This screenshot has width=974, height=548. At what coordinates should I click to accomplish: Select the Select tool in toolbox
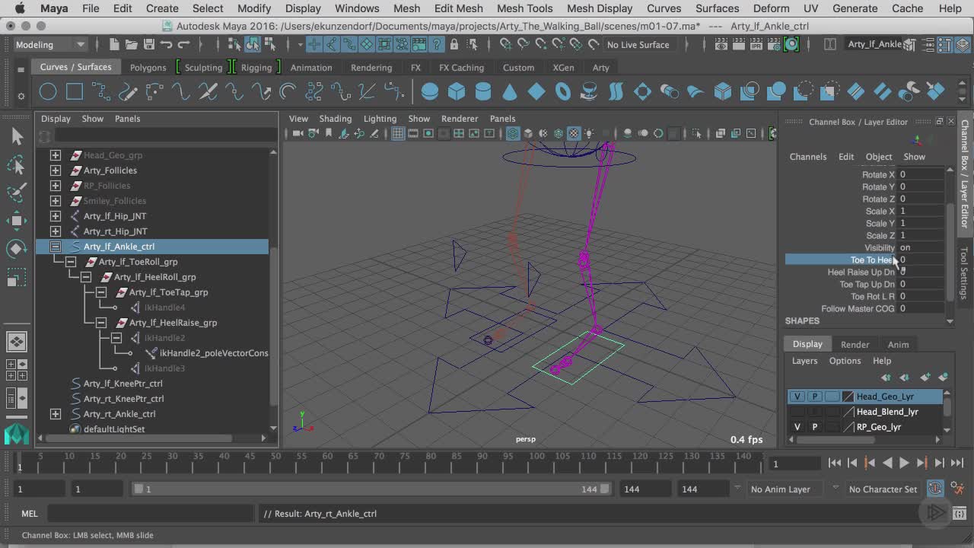pos(17,136)
